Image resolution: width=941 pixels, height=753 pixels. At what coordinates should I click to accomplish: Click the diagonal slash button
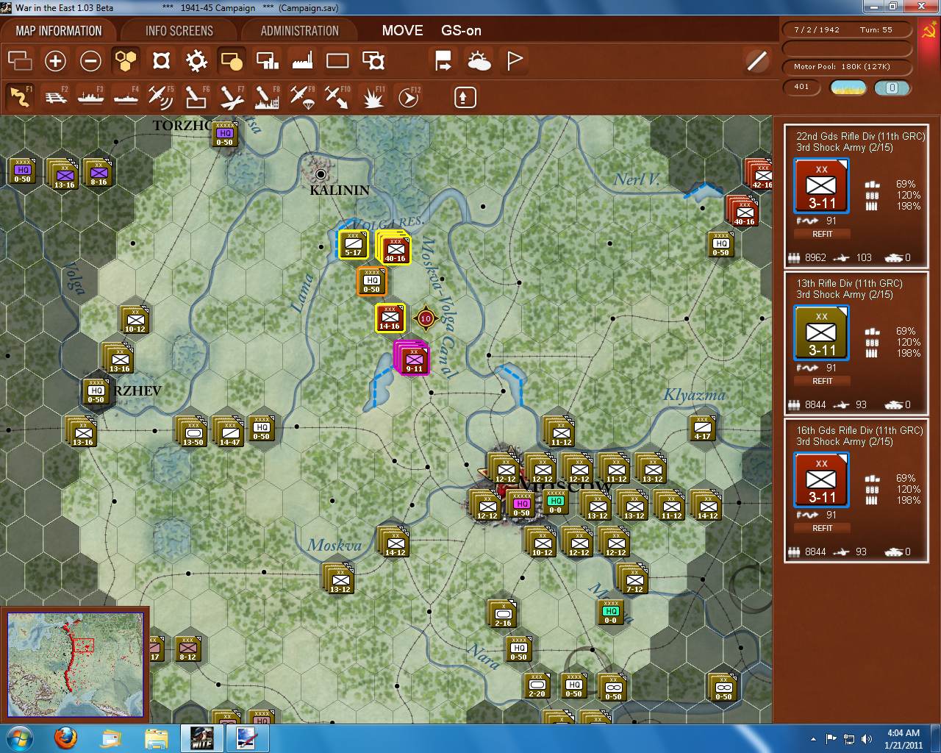pyautogui.click(x=756, y=60)
